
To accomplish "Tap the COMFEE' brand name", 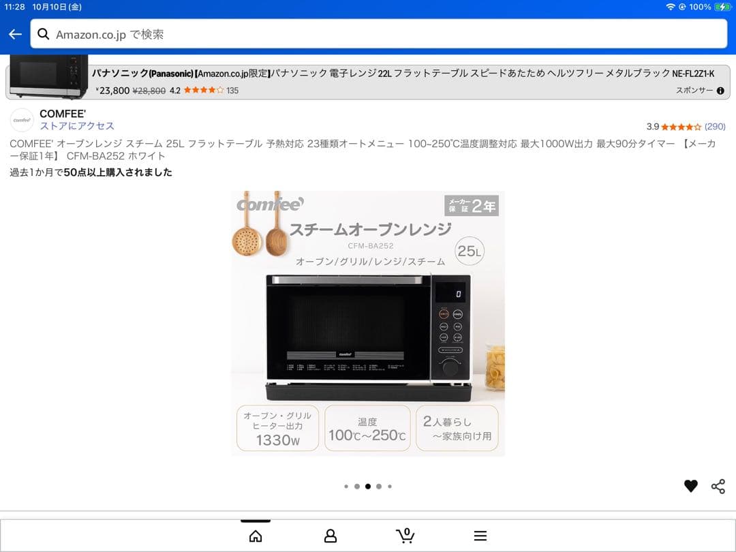I will coord(63,114).
